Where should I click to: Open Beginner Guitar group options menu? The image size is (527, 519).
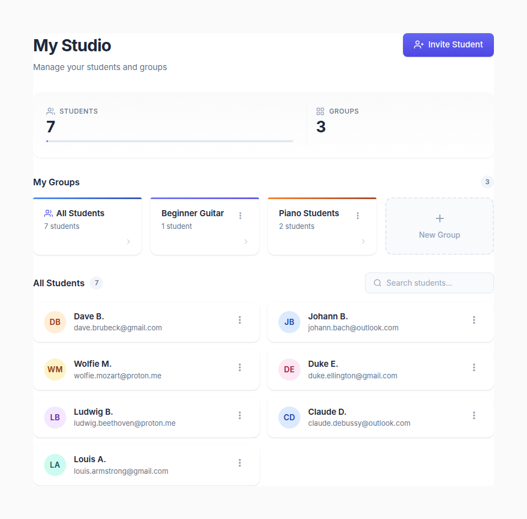240,216
